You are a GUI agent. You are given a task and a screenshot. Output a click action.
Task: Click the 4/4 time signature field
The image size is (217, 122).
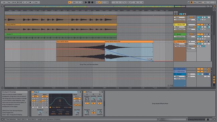click(x=25, y=2)
